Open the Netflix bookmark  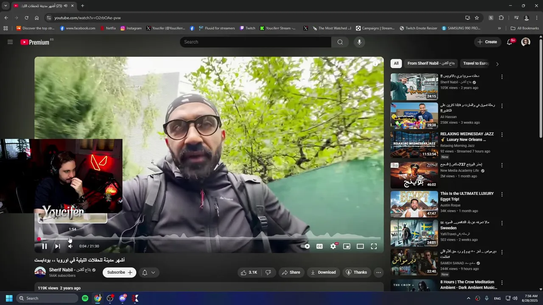point(108,28)
